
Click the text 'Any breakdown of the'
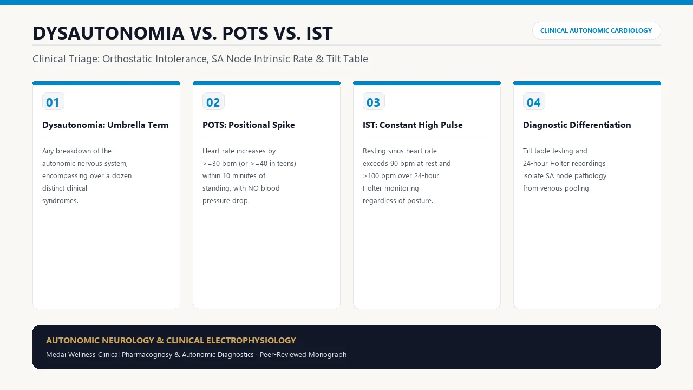[77, 151]
